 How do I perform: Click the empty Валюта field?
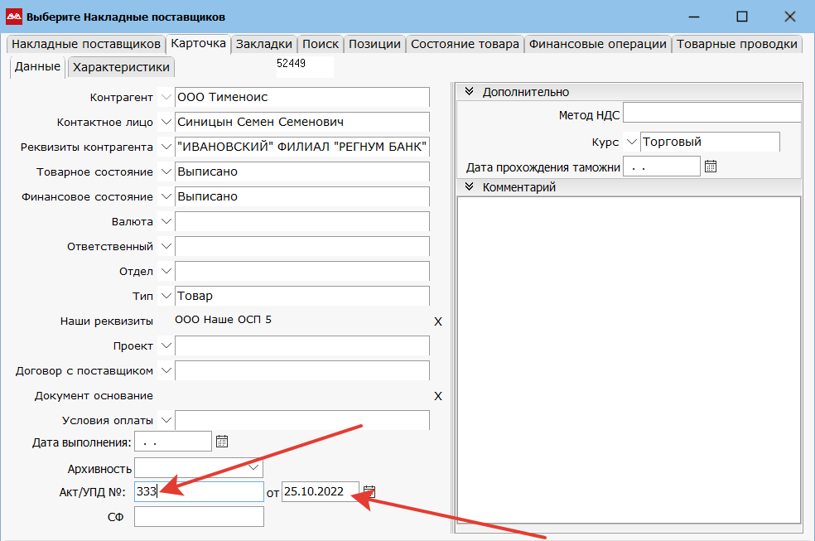point(302,221)
